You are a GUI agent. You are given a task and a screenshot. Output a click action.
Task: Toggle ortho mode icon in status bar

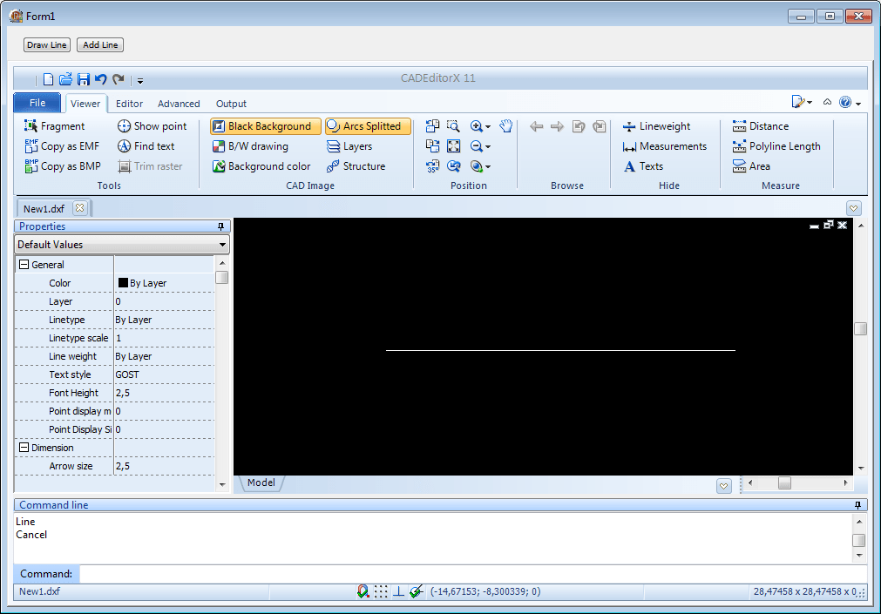(398, 591)
